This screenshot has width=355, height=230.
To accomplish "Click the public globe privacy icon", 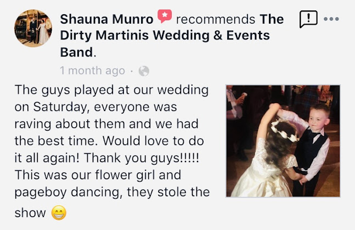I will 144,71.
